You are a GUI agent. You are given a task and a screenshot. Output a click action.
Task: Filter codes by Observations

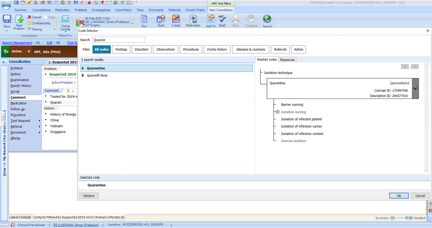(x=166, y=49)
